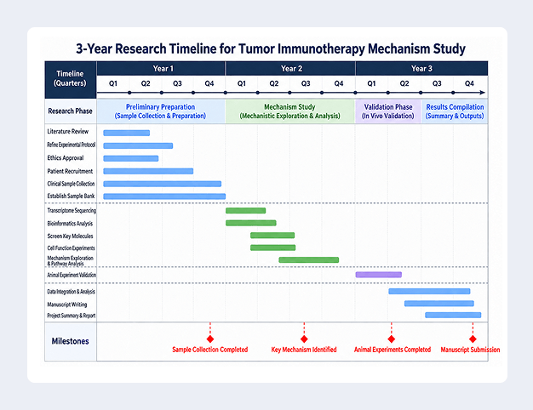Select the Literature Review task bar
Image resolution: width=533 pixels, height=410 pixels.
pos(127,133)
